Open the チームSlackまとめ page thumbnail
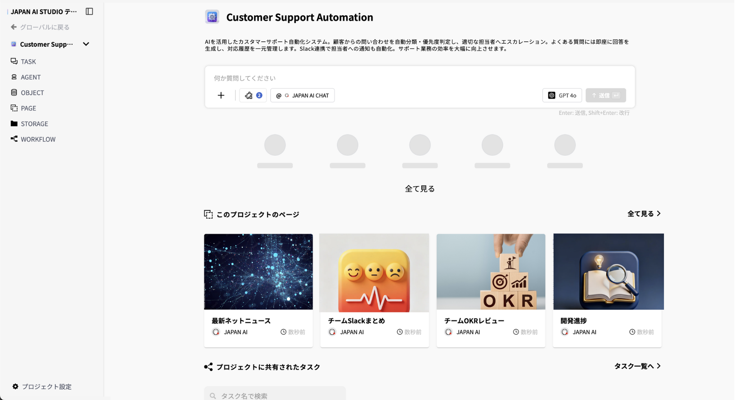737x400 pixels. [374, 272]
